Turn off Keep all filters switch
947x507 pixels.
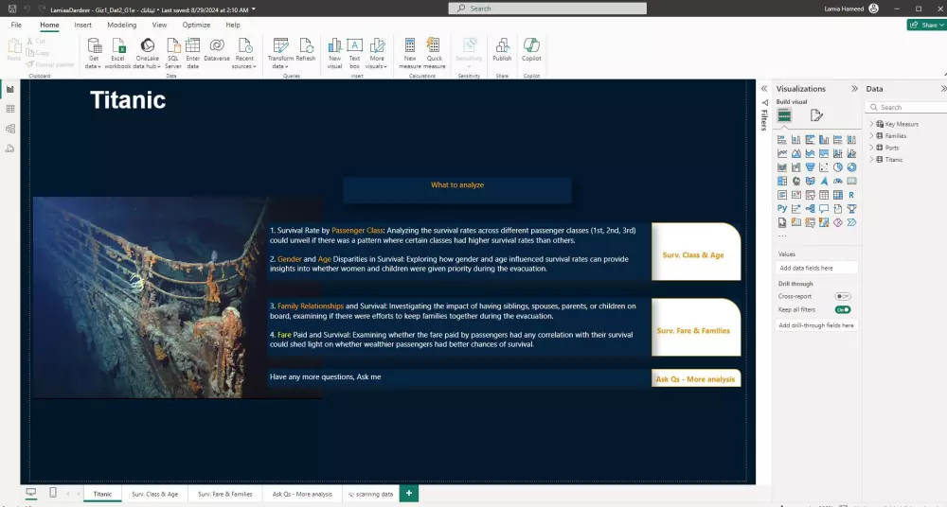coord(843,309)
